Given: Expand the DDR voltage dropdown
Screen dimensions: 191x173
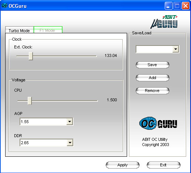Looking at the screenshot, I should coord(70,143).
